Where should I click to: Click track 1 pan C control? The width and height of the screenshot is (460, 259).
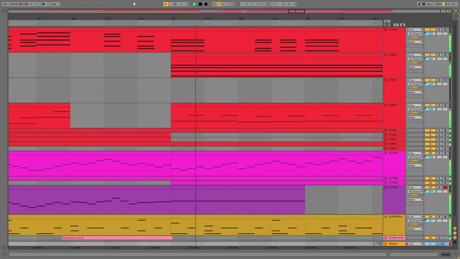click(442, 34)
